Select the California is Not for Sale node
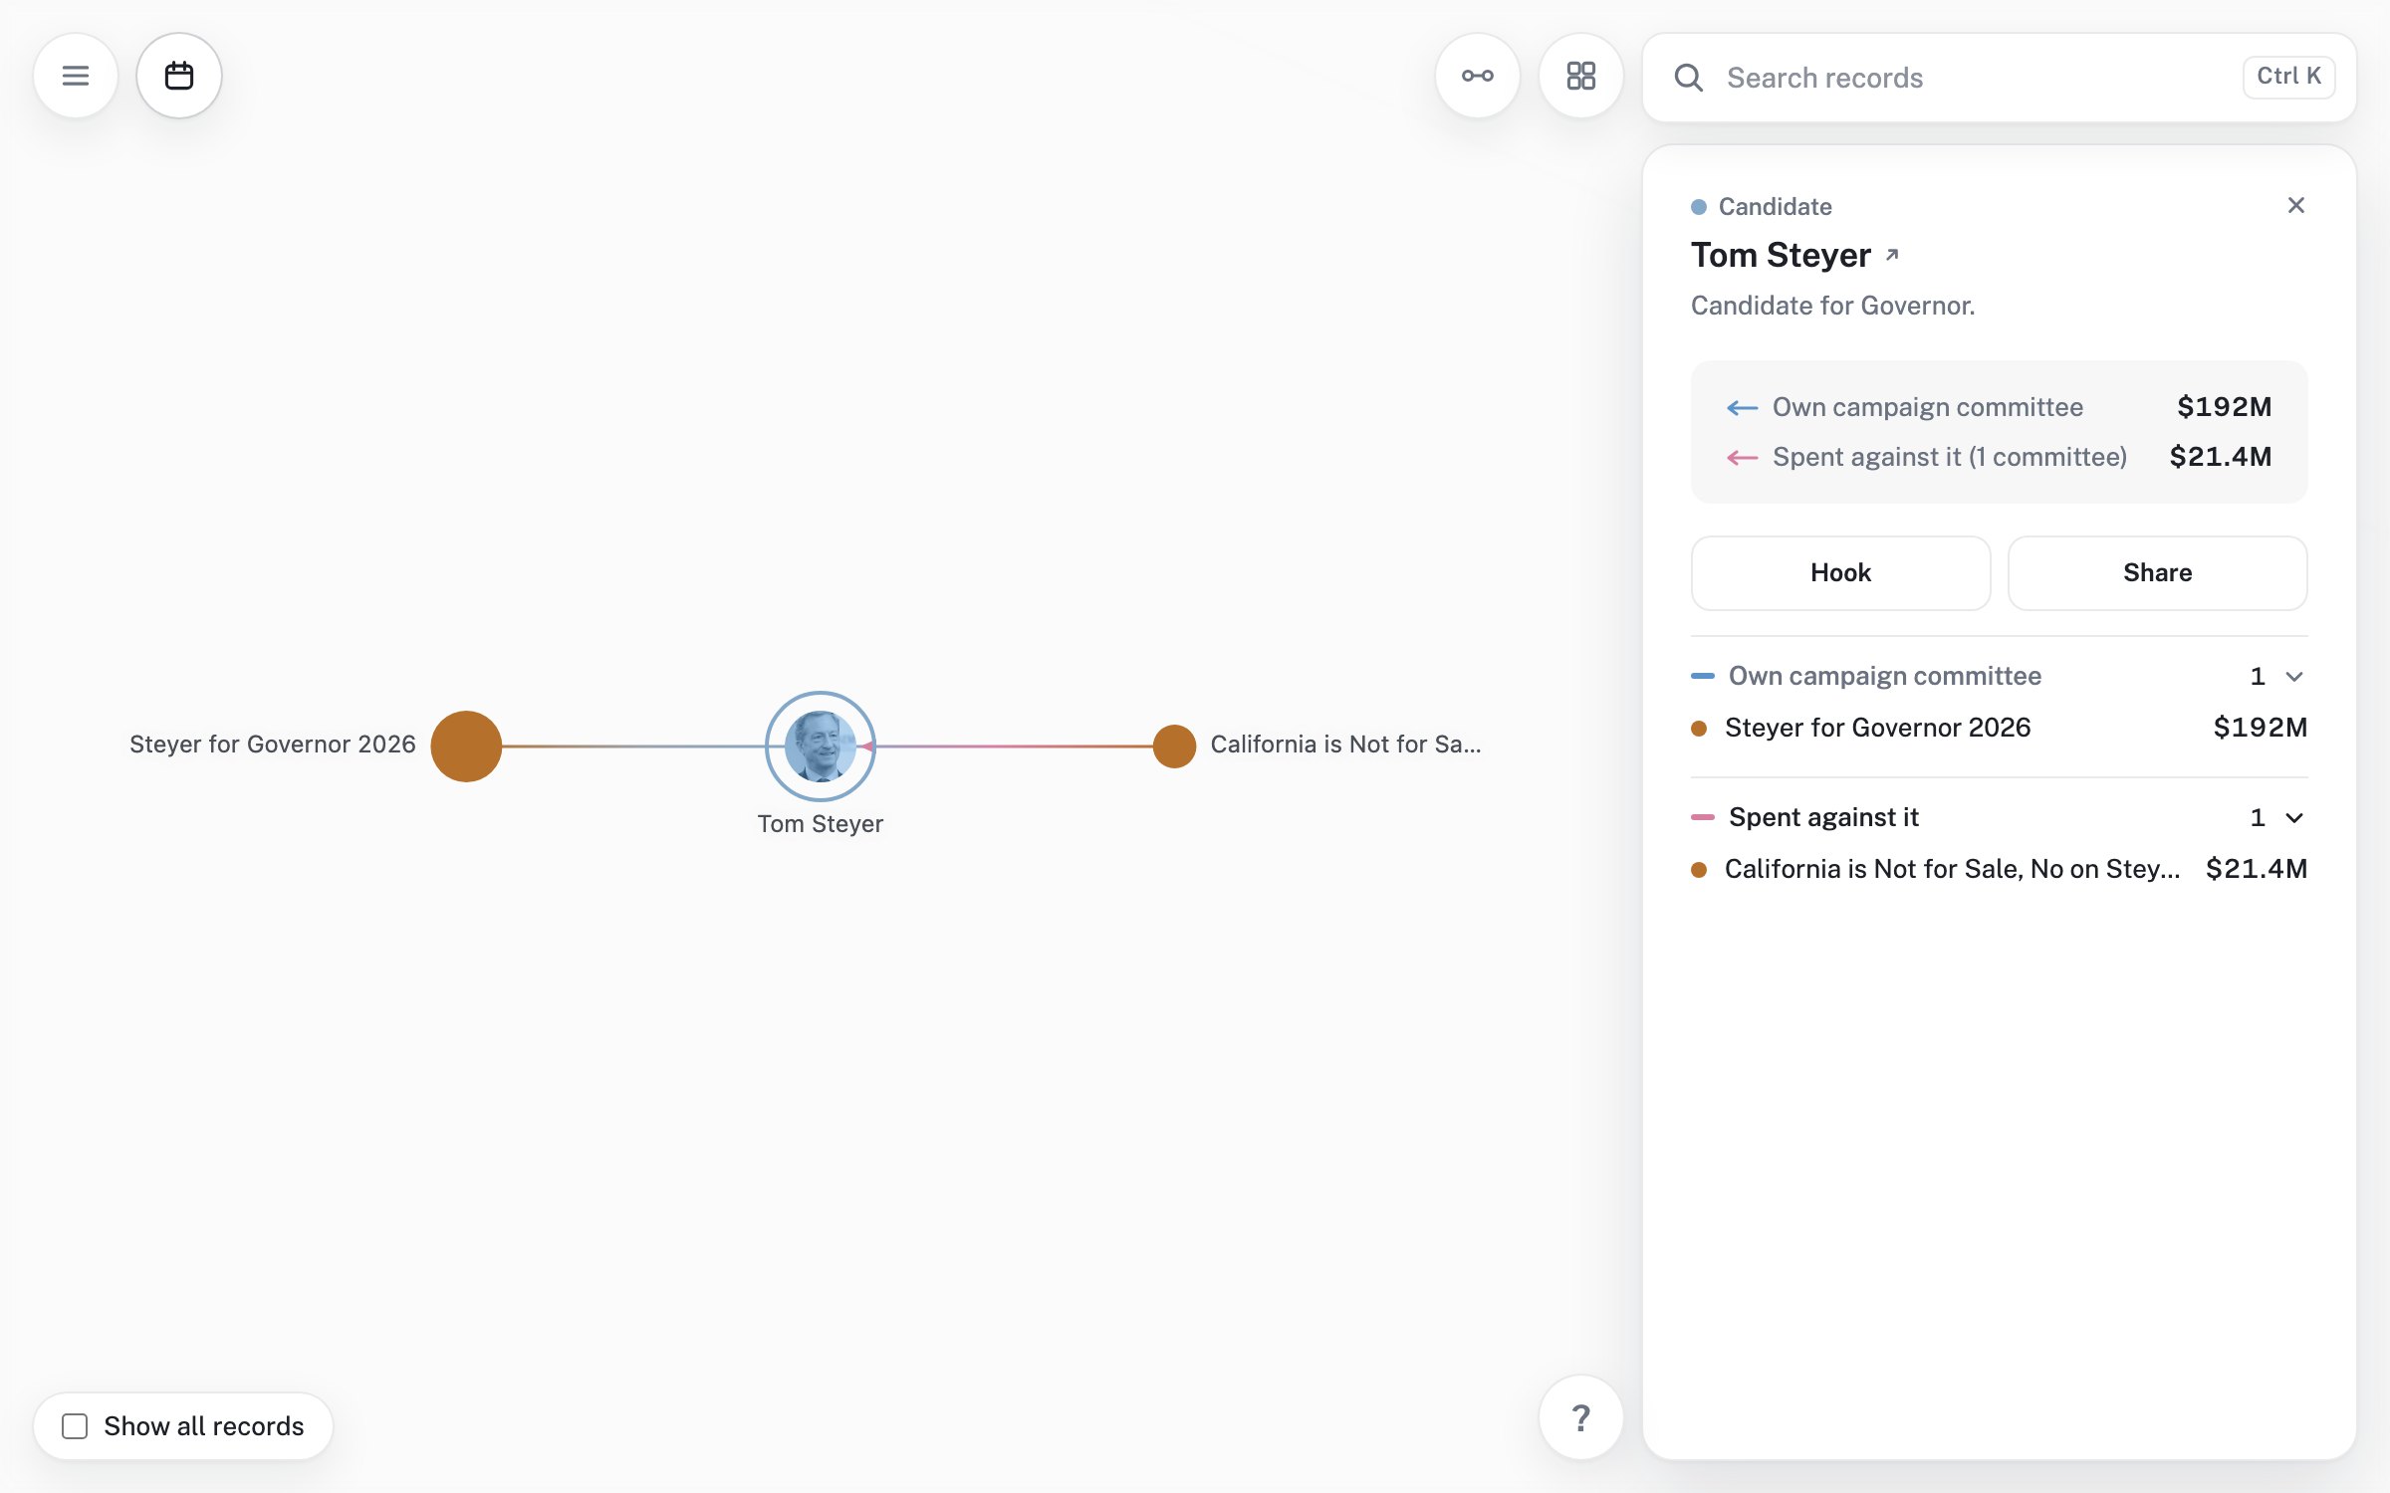The height and width of the screenshot is (1493, 2390). tap(1174, 746)
